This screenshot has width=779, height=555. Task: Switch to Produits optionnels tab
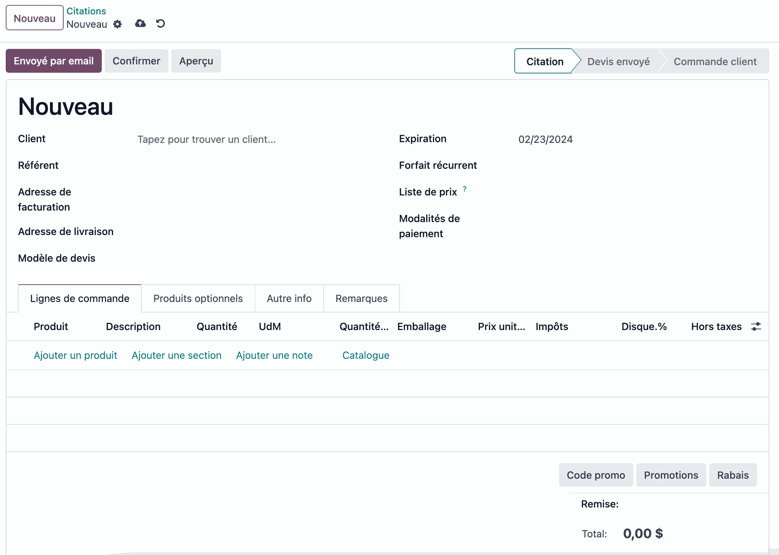coord(198,298)
